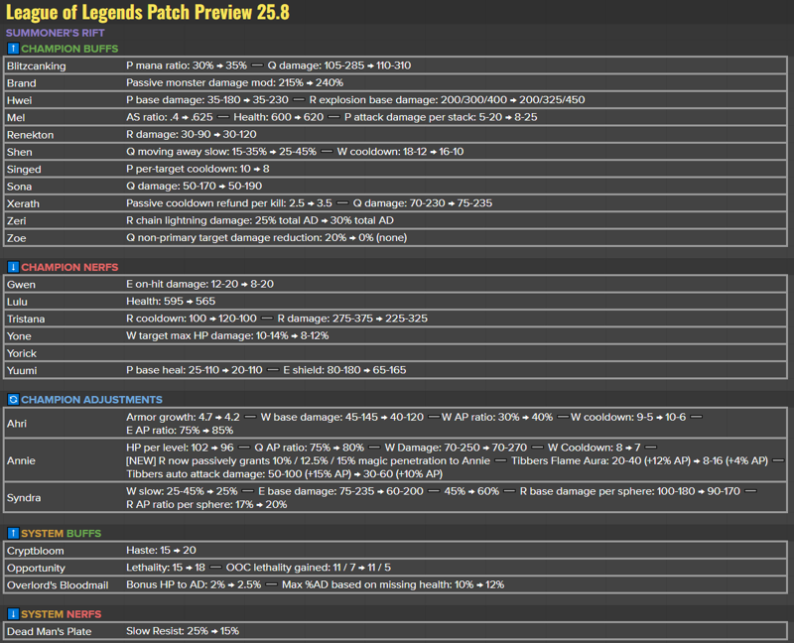Screen dimensions: 794x643
Task: Click the up-arrow icon beside System Buffs
Action: [x=13, y=533]
